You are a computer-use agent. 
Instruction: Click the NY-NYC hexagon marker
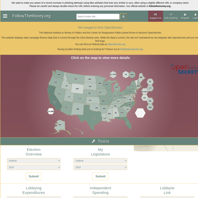(145, 92)
